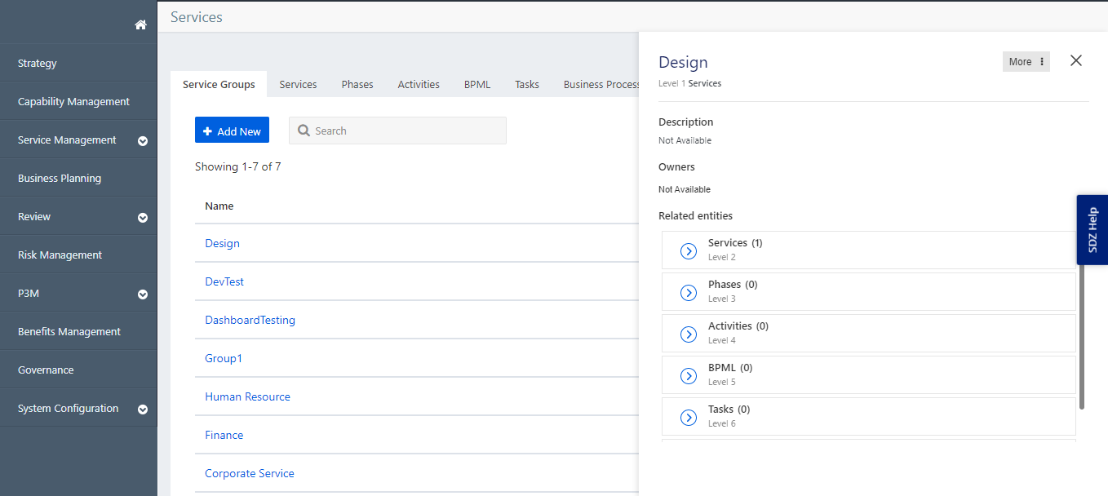Click the BPML (0) entity label
The image size is (1108, 496).
[x=730, y=368]
